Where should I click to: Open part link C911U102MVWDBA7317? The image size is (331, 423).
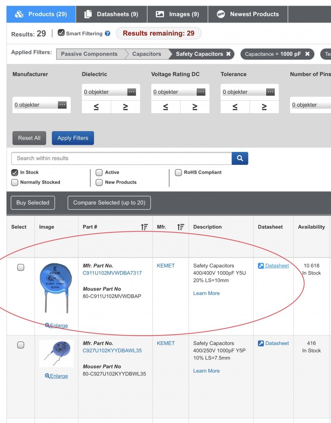tap(112, 273)
